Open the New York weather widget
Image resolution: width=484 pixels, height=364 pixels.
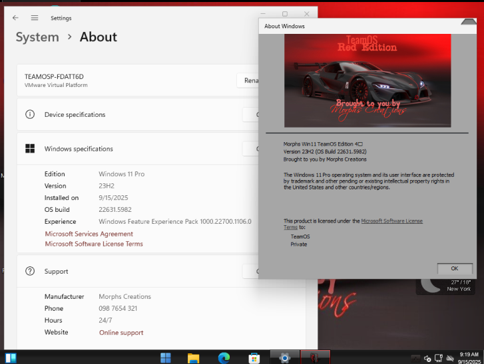(x=445, y=286)
